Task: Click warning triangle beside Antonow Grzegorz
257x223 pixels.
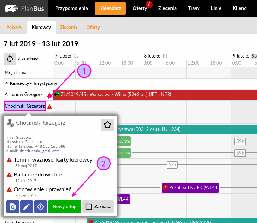Action: point(49,95)
